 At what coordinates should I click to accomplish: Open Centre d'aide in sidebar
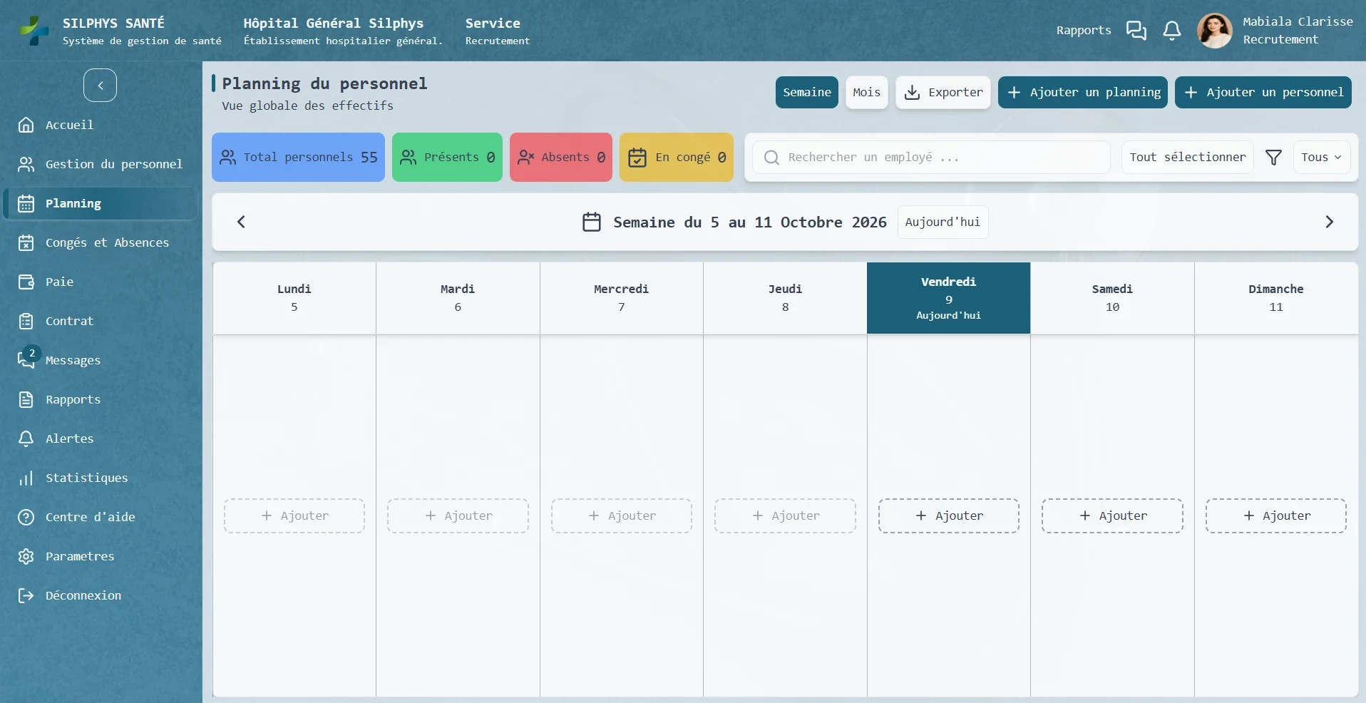tap(100, 517)
